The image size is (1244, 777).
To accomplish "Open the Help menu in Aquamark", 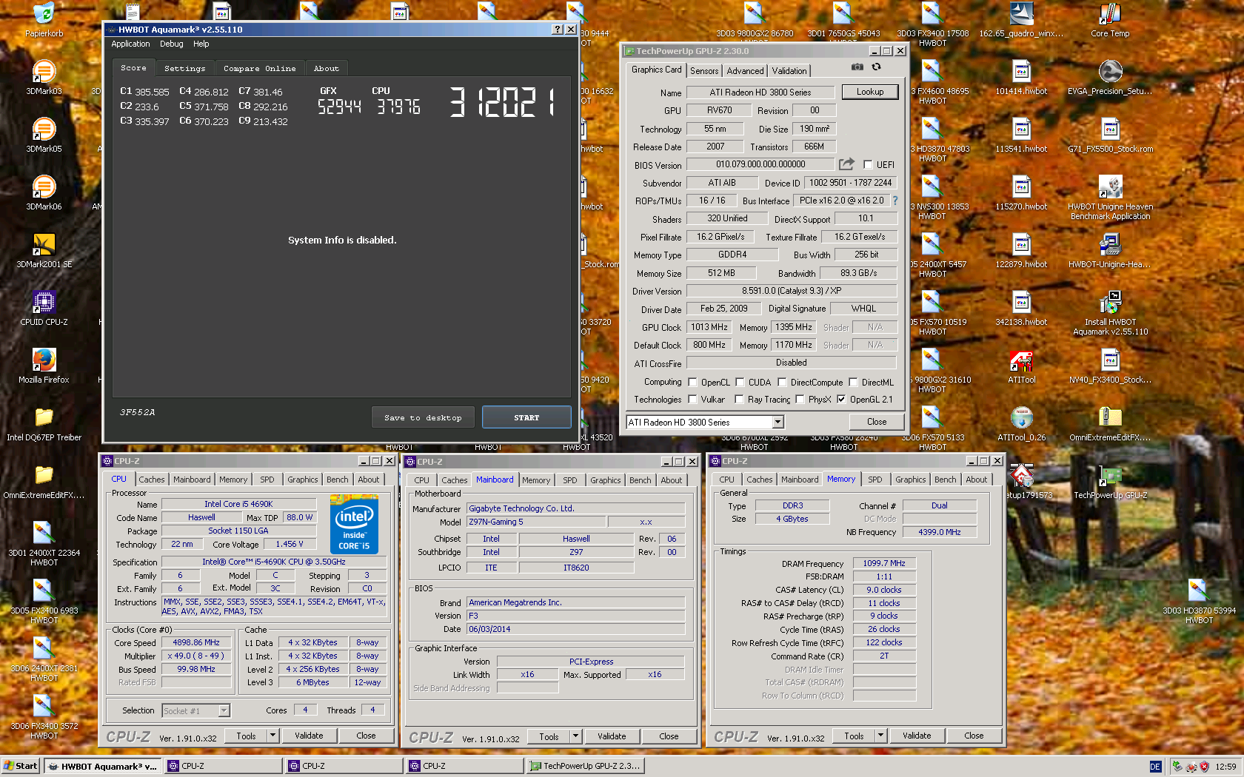I will 201,44.
